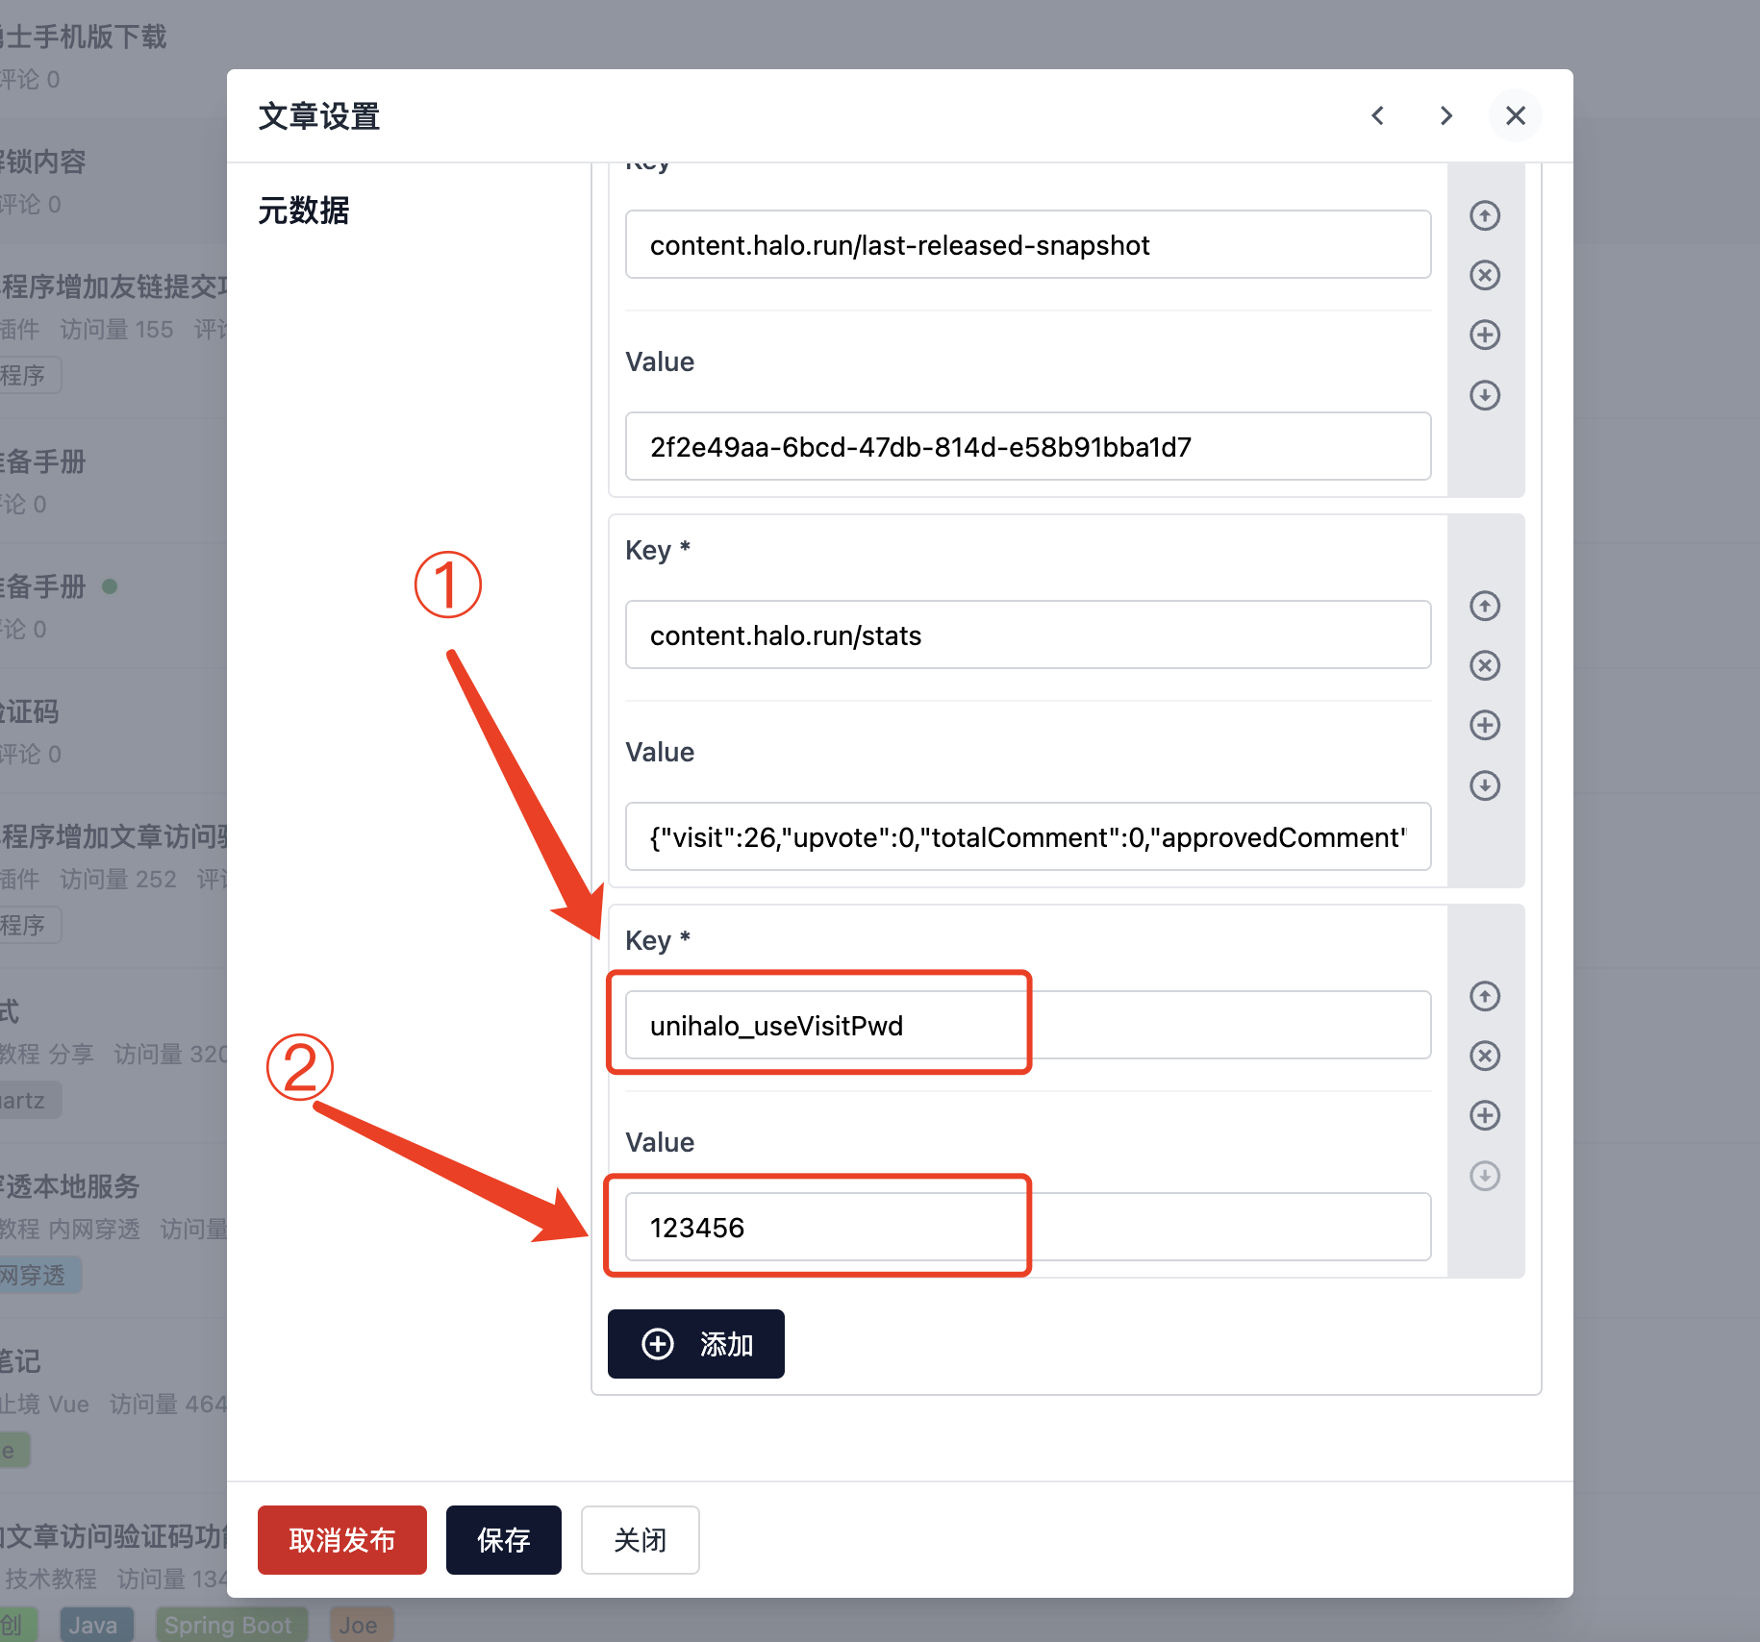
Task: Save settings with the 保存 button
Action: 503,1540
